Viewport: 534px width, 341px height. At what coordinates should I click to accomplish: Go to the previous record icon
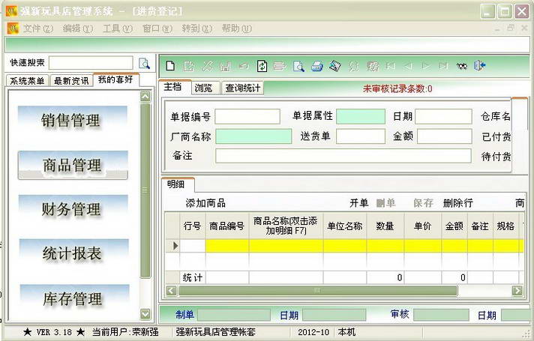[x=408, y=65]
